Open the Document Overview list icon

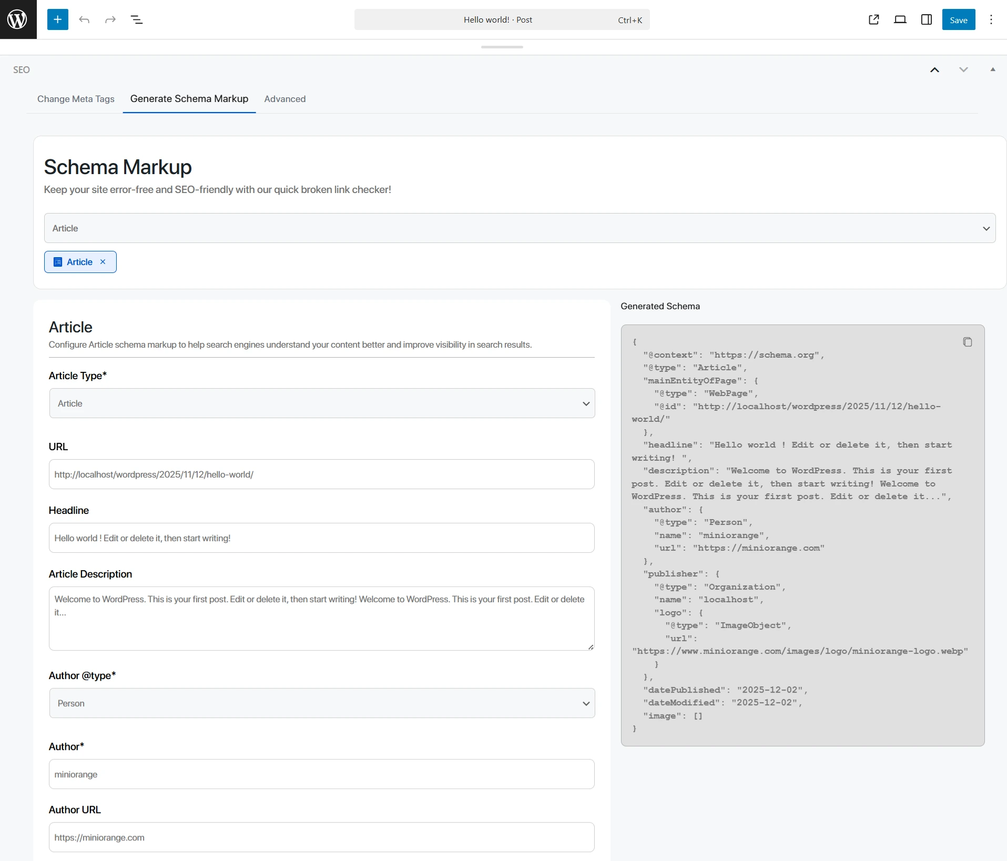coord(137,19)
